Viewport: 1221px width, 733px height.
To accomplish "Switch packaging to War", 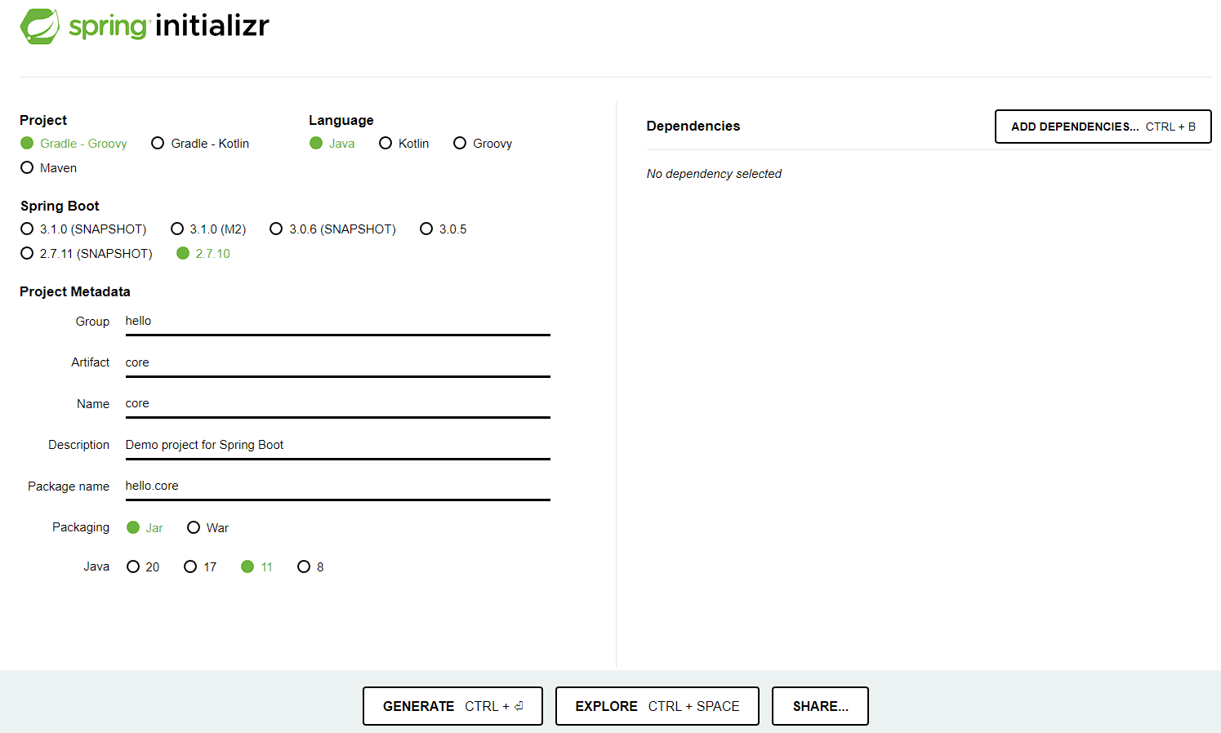I will tap(207, 528).
